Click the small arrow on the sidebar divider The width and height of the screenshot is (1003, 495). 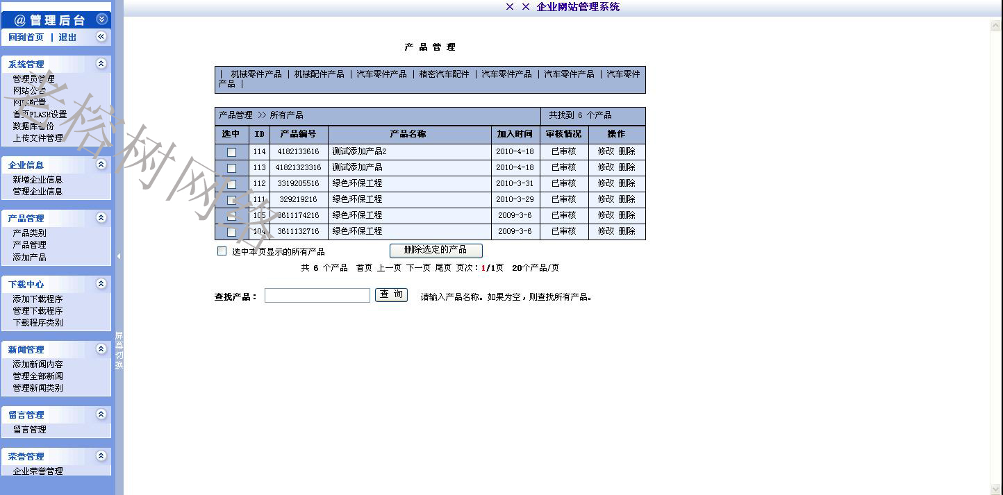pyautogui.click(x=119, y=256)
